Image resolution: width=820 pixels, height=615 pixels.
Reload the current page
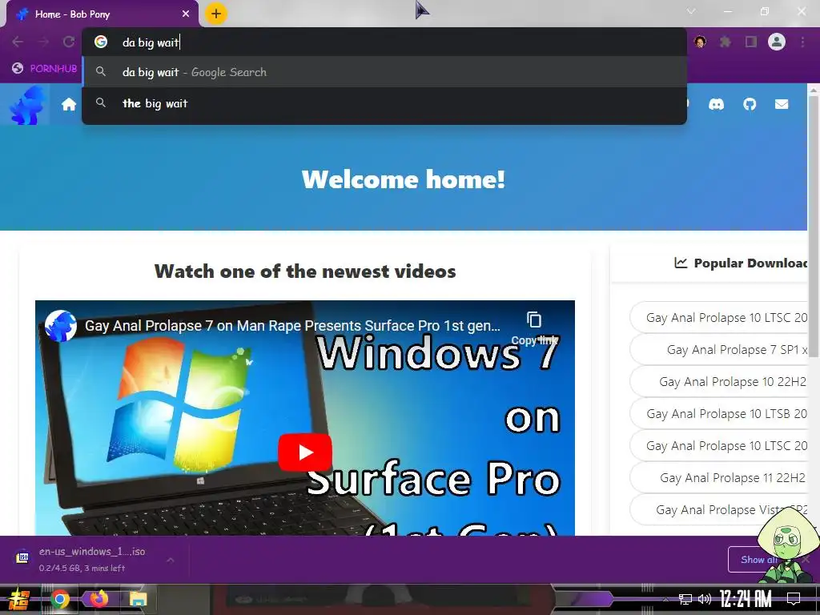coord(69,42)
